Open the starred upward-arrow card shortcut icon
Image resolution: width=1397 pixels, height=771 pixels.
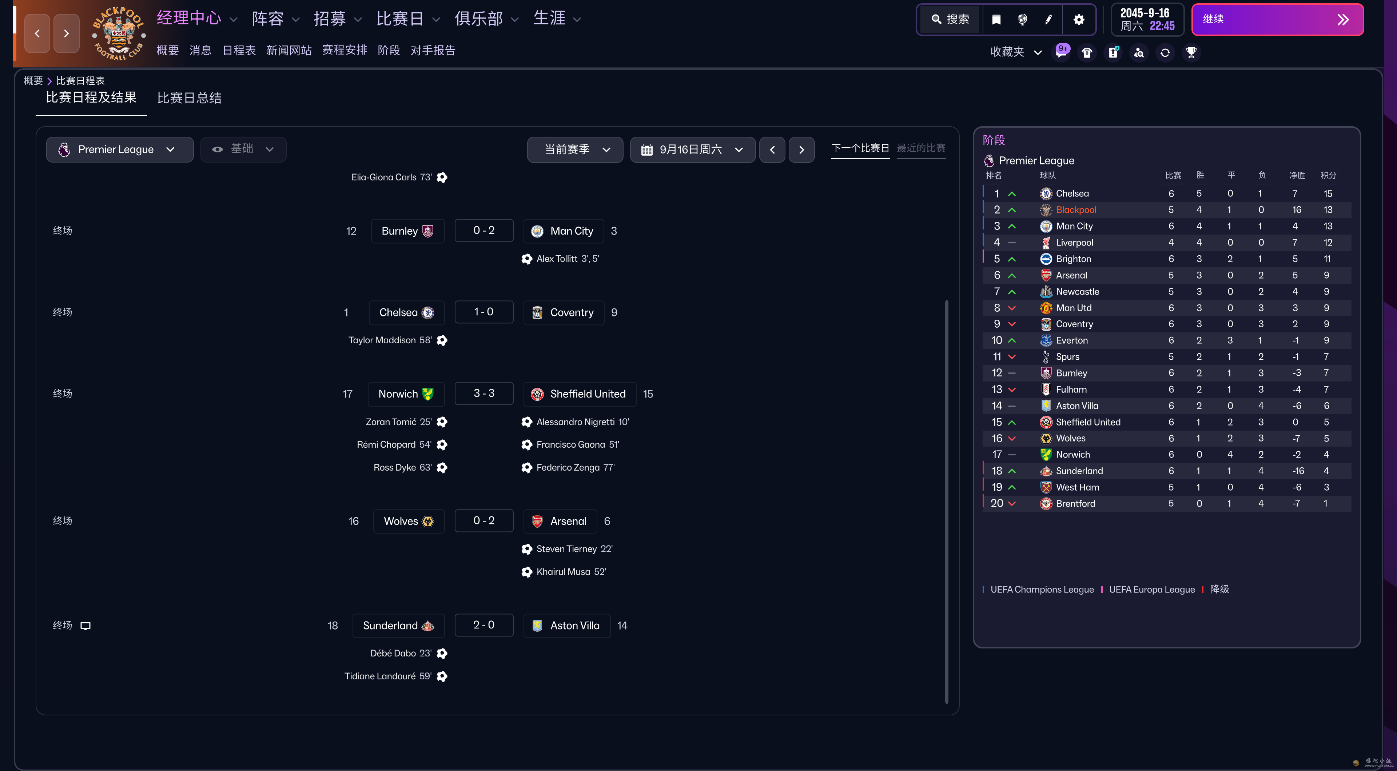pos(1113,53)
